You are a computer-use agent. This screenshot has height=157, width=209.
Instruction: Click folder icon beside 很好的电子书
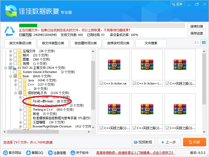(x=25, y=93)
